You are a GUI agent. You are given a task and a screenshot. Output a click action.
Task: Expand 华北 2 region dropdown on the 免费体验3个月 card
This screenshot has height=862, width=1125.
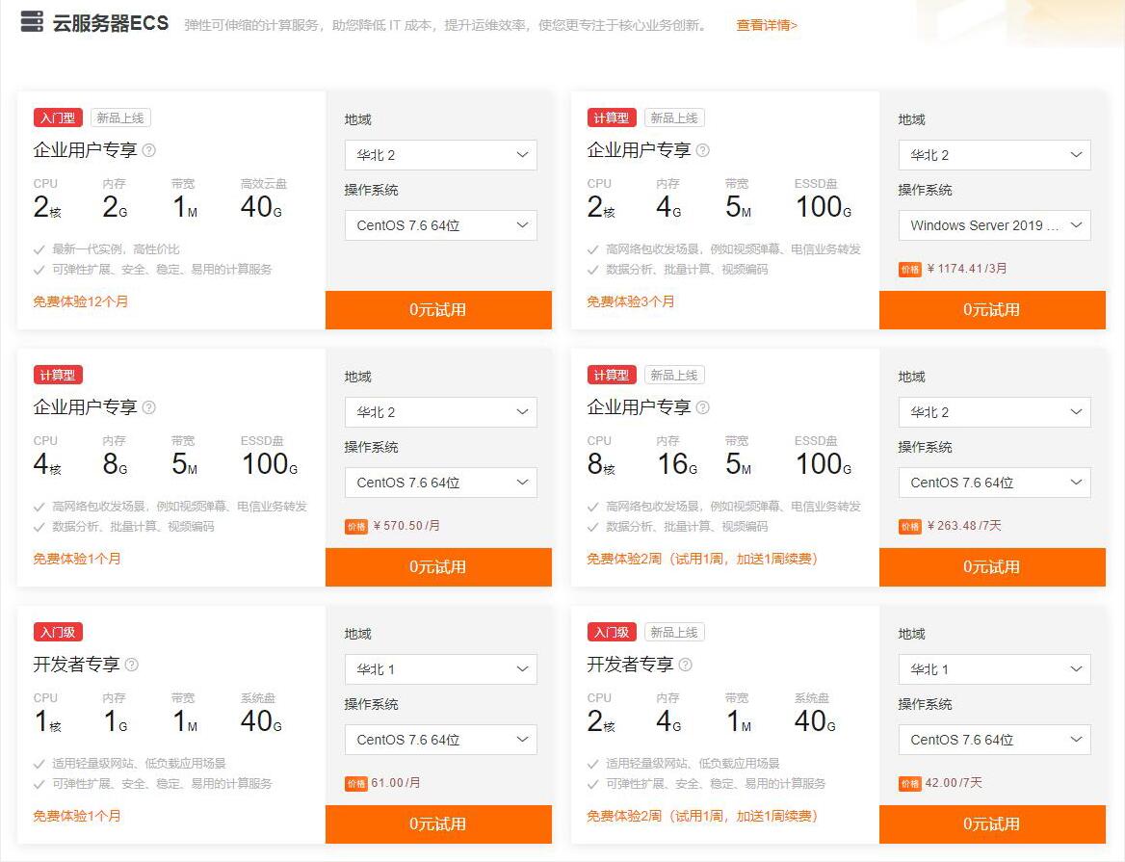pyautogui.click(x=994, y=155)
